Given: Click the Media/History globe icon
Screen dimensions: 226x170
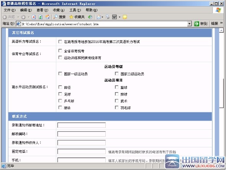Looking at the screenshot, I should [x=90, y=17].
